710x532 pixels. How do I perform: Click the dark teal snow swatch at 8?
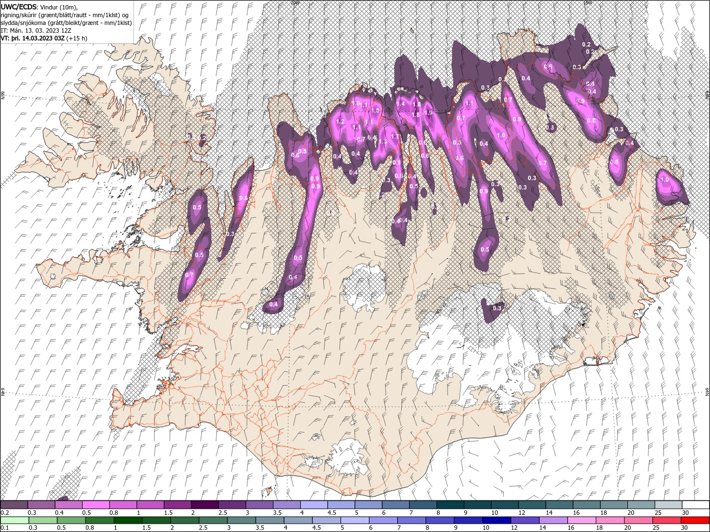click(450, 505)
